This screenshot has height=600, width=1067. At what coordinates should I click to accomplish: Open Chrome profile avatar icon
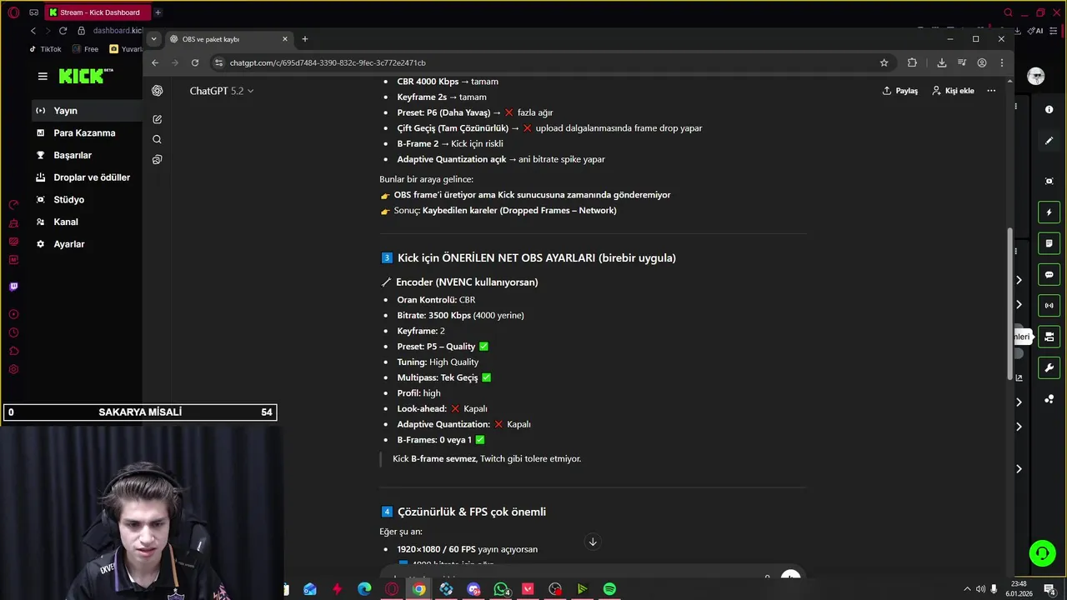982,62
